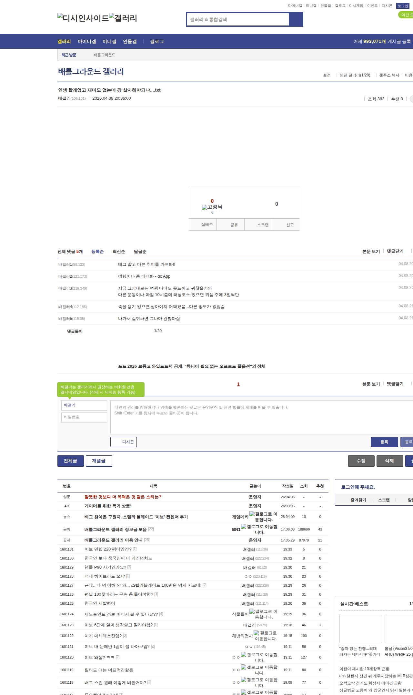
Task: Open the 설정 dropdown
Action: point(327,75)
